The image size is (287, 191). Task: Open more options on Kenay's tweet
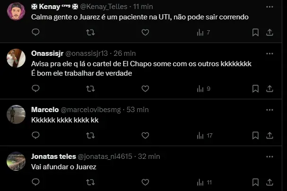pyautogui.click(x=270, y=7)
